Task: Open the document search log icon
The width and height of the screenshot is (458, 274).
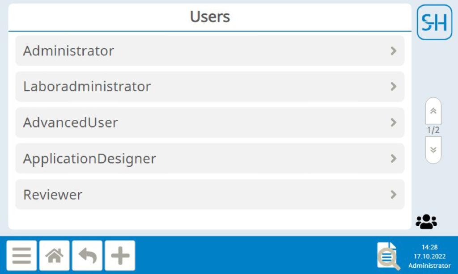Action: 388,256
